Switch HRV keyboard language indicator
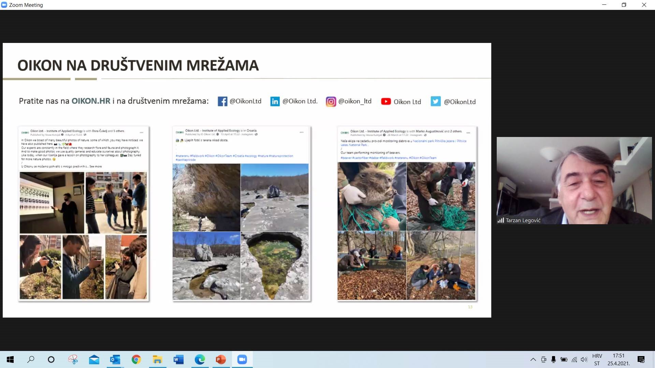Image resolution: width=655 pixels, height=368 pixels. 597,359
